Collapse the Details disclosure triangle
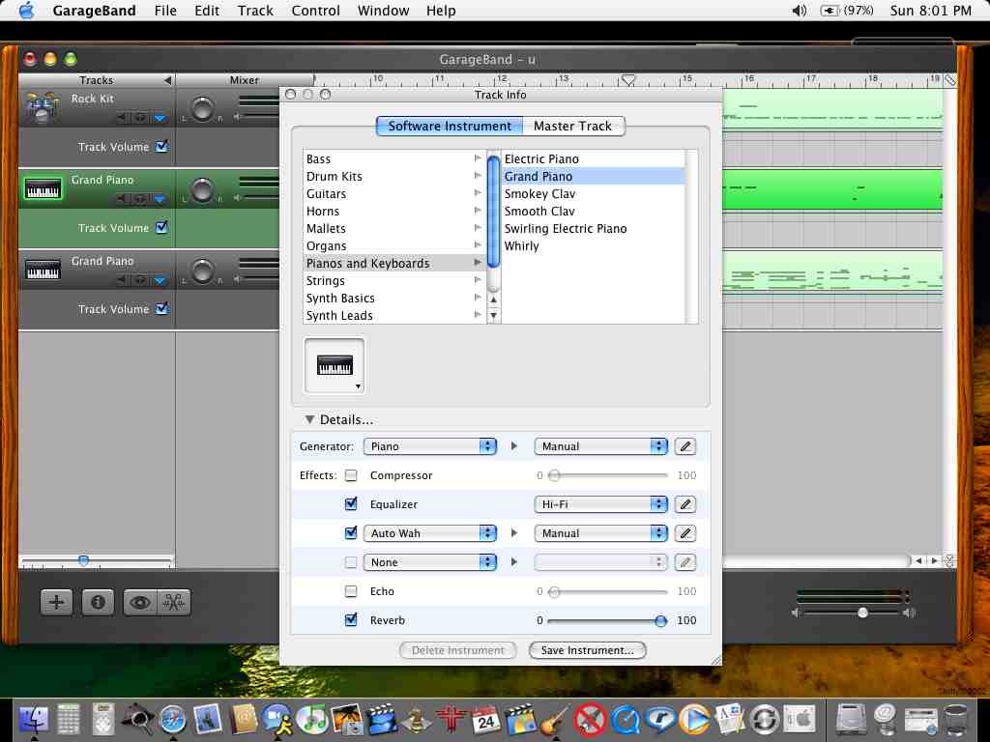The width and height of the screenshot is (990, 742). coord(309,419)
